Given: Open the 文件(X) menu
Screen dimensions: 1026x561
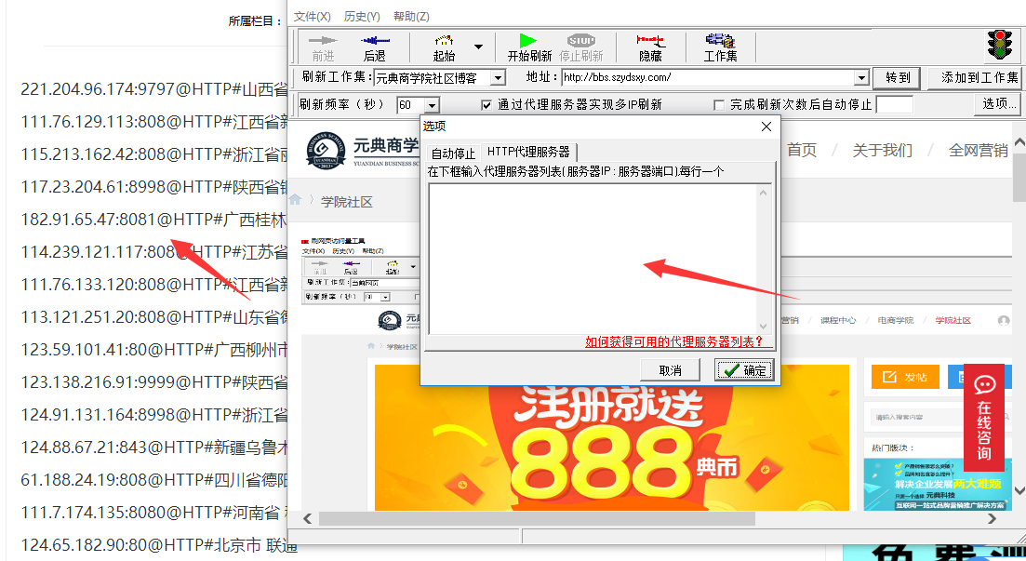Looking at the screenshot, I should (x=312, y=17).
